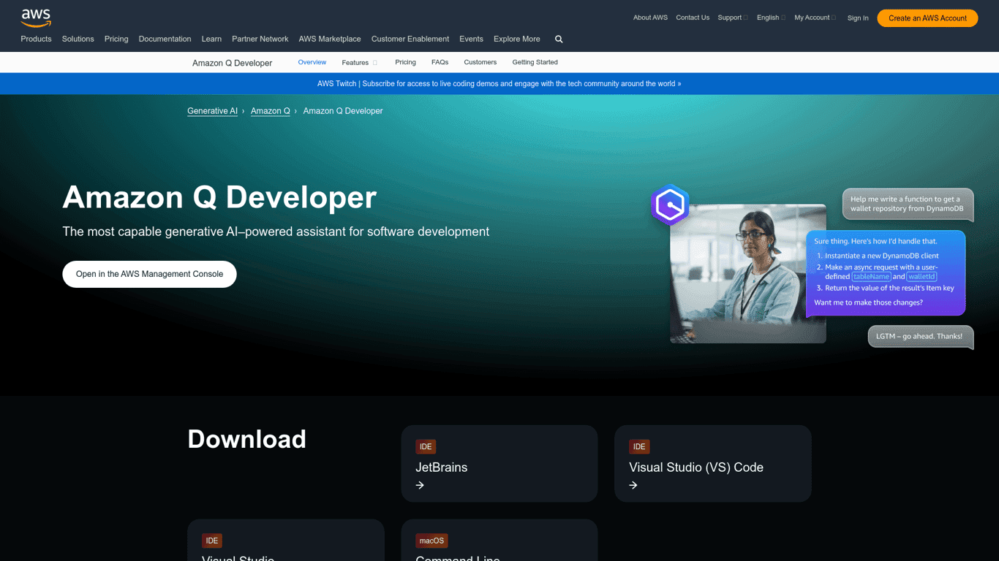
Task: Click the developer photo thumbnail
Action: (748, 274)
